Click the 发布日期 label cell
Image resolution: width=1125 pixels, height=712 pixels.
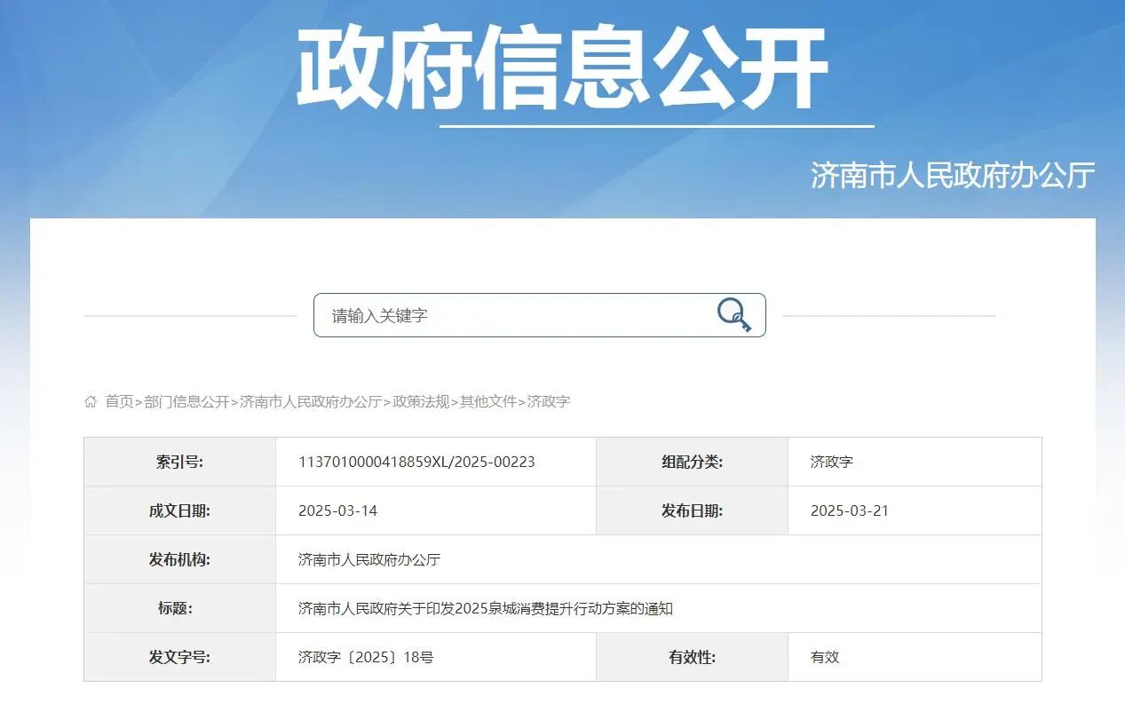(x=692, y=510)
